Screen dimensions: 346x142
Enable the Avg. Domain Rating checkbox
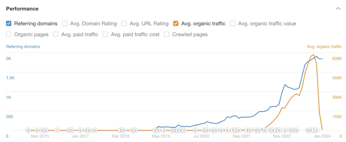click(x=65, y=23)
